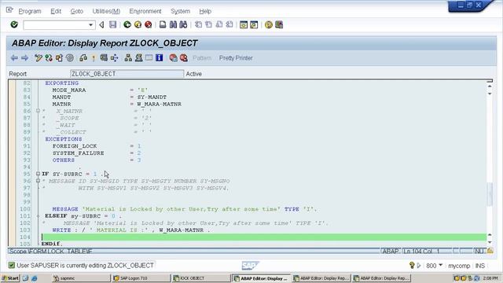Toggle the INS insert mode indicator
This screenshot has width=503, height=283.
click(x=480, y=266)
